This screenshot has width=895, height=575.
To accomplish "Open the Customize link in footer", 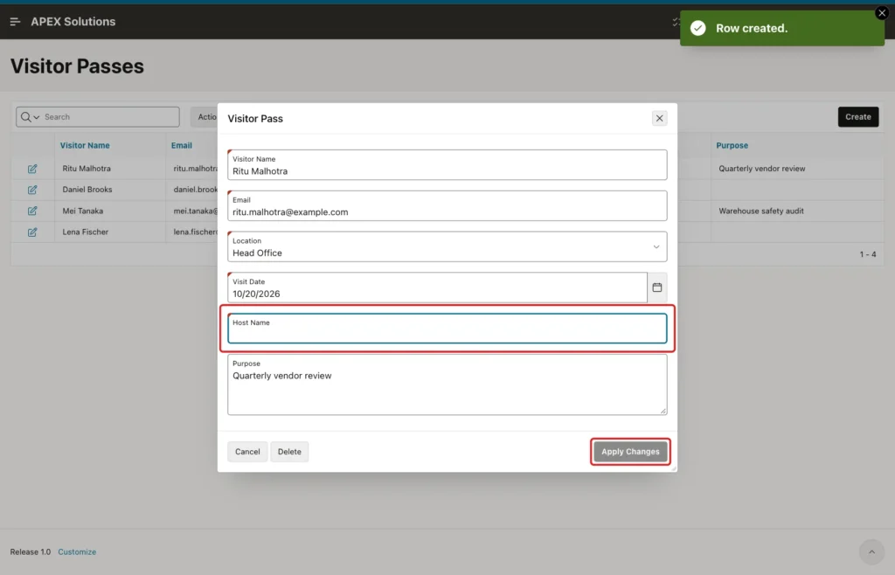I will point(77,551).
